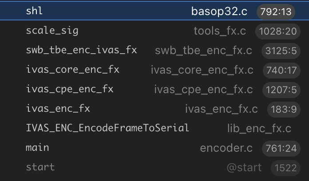Click the start frame entry

tap(40, 167)
